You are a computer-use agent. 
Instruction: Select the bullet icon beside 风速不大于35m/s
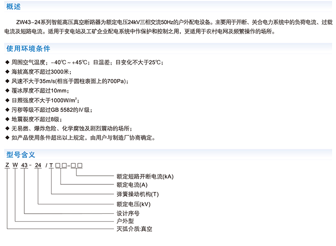pyautogui.click(x=7, y=81)
